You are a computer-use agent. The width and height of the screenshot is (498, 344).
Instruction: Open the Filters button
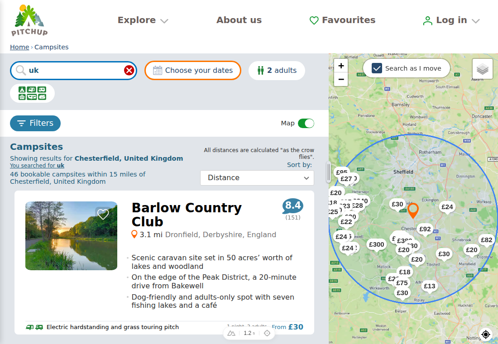coord(35,123)
